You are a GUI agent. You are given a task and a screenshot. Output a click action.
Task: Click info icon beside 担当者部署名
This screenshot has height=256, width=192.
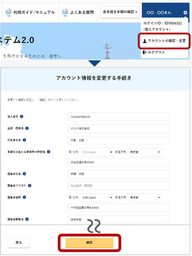pos(27,219)
